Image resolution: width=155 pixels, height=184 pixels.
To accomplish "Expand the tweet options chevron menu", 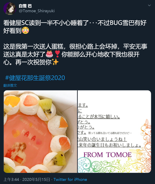I will (149, 5).
